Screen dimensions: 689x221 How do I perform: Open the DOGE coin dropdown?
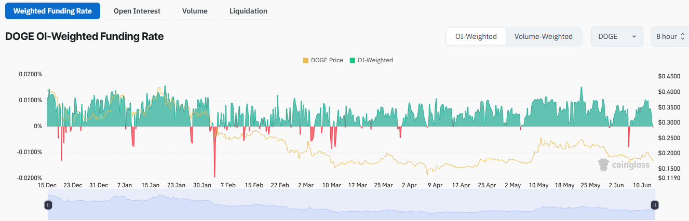617,37
